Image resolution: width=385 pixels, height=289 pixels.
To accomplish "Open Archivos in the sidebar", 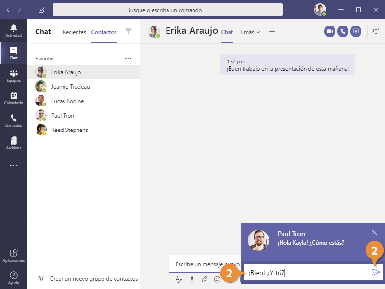I will [13, 143].
